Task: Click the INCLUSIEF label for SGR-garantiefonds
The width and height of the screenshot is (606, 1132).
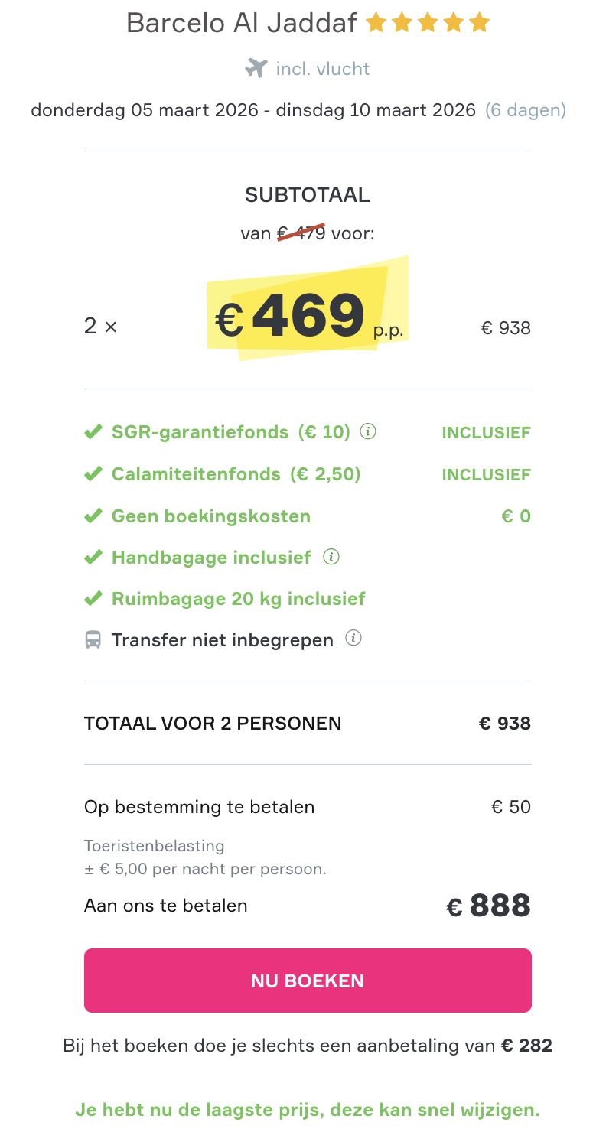Action: [486, 431]
